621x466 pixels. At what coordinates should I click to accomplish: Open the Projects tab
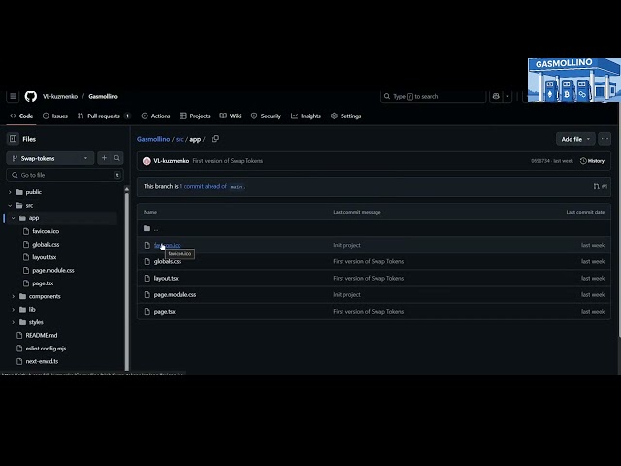coord(194,116)
